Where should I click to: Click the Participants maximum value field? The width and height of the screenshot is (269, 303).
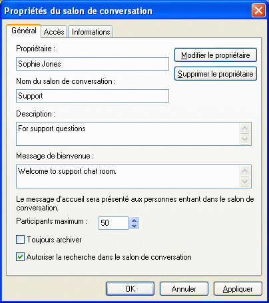(113, 223)
